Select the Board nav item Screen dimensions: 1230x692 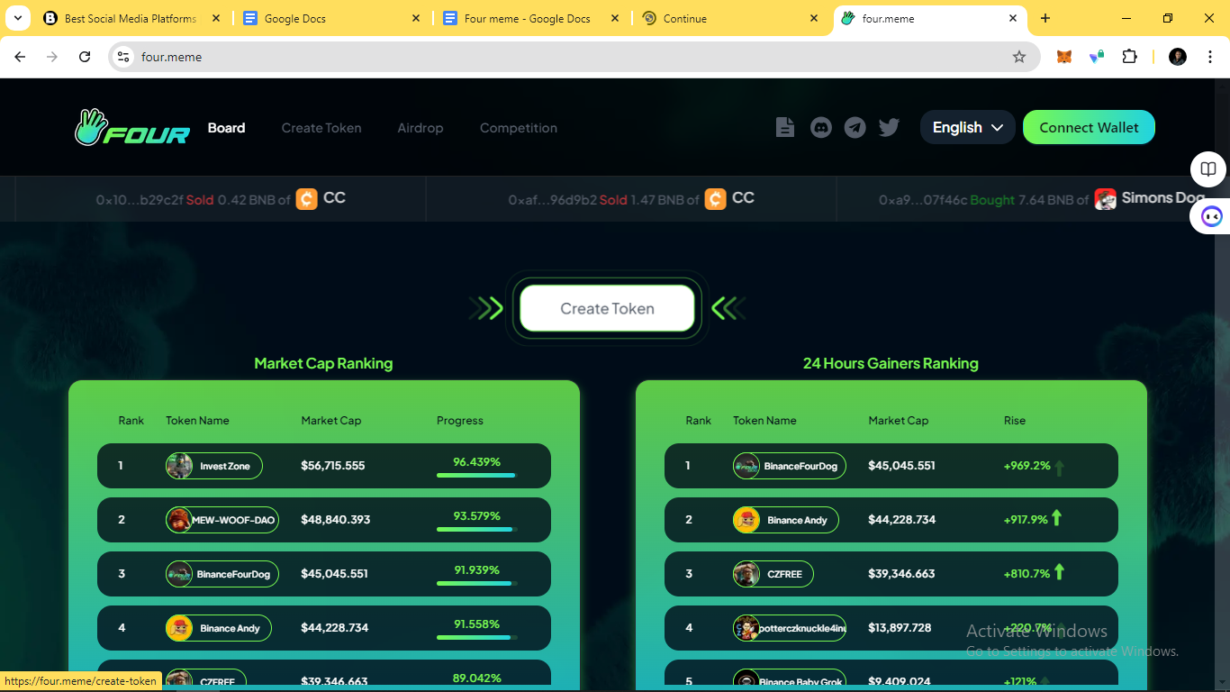click(x=226, y=128)
